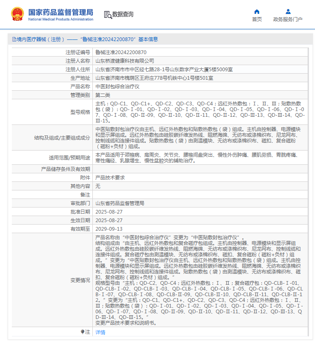The height and width of the screenshot is (345, 315).
Task: Click 数据查询 text label
Action: tap(122, 14)
